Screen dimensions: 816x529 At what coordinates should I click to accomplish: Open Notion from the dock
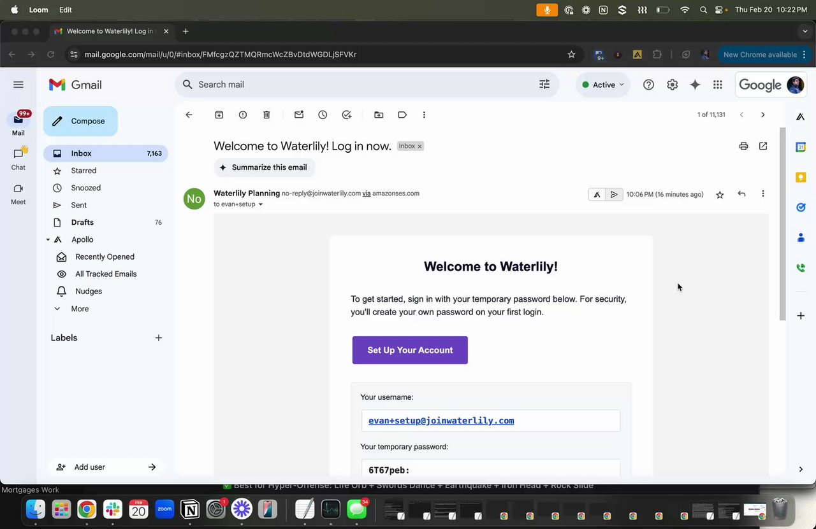pyautogui.click(x=190, y=509)
